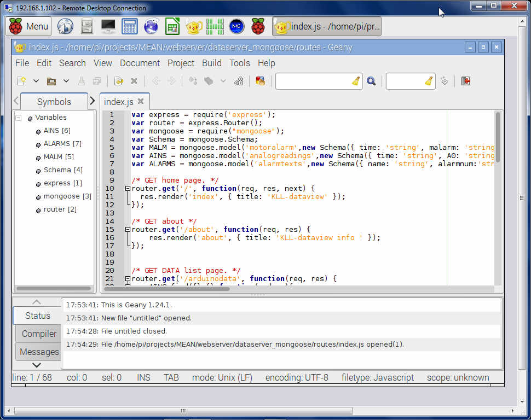Click the magnifier search icon
Screen dimensions: 531x420
click(x=371, y=81)
